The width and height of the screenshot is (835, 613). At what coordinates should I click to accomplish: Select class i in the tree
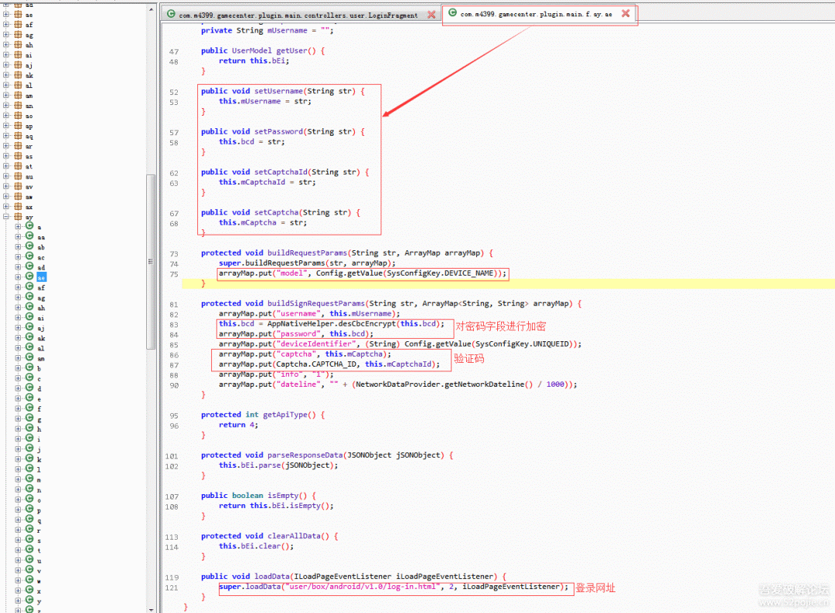[x=39, y=439]
